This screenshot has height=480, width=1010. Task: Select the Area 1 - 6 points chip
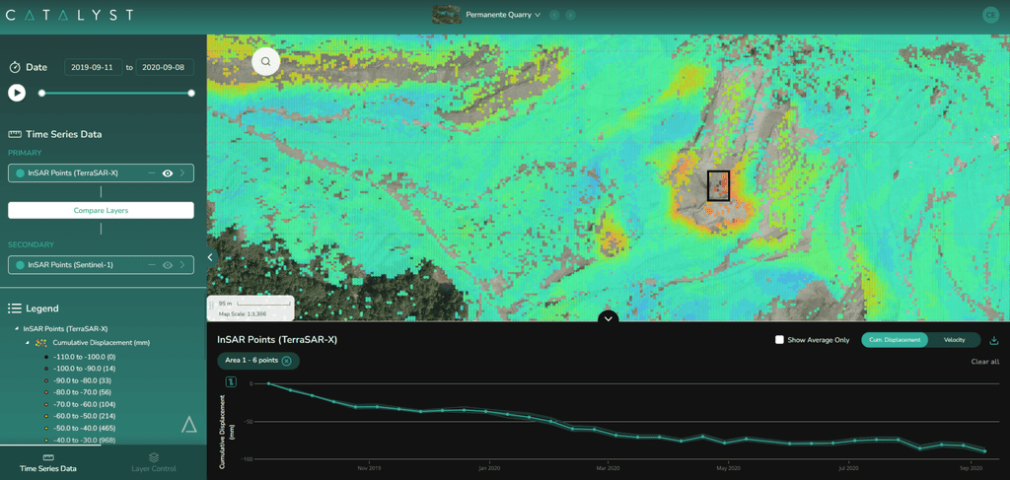(258, 361)
